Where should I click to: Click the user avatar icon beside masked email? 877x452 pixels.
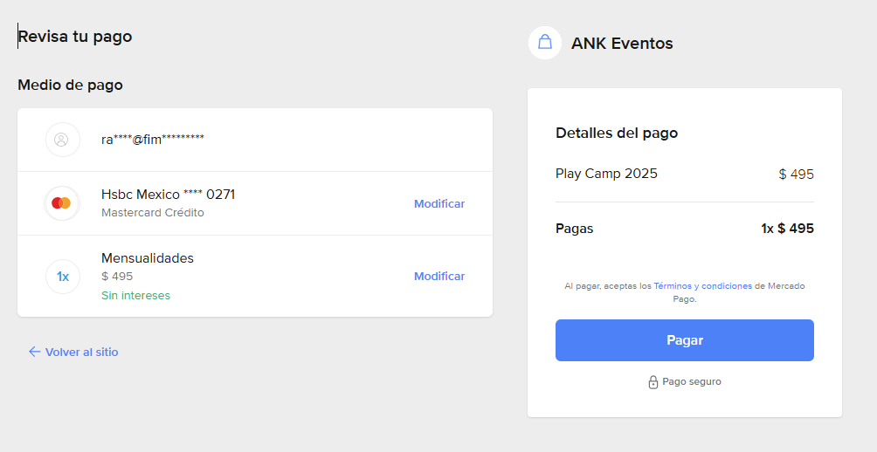[62, 140]
